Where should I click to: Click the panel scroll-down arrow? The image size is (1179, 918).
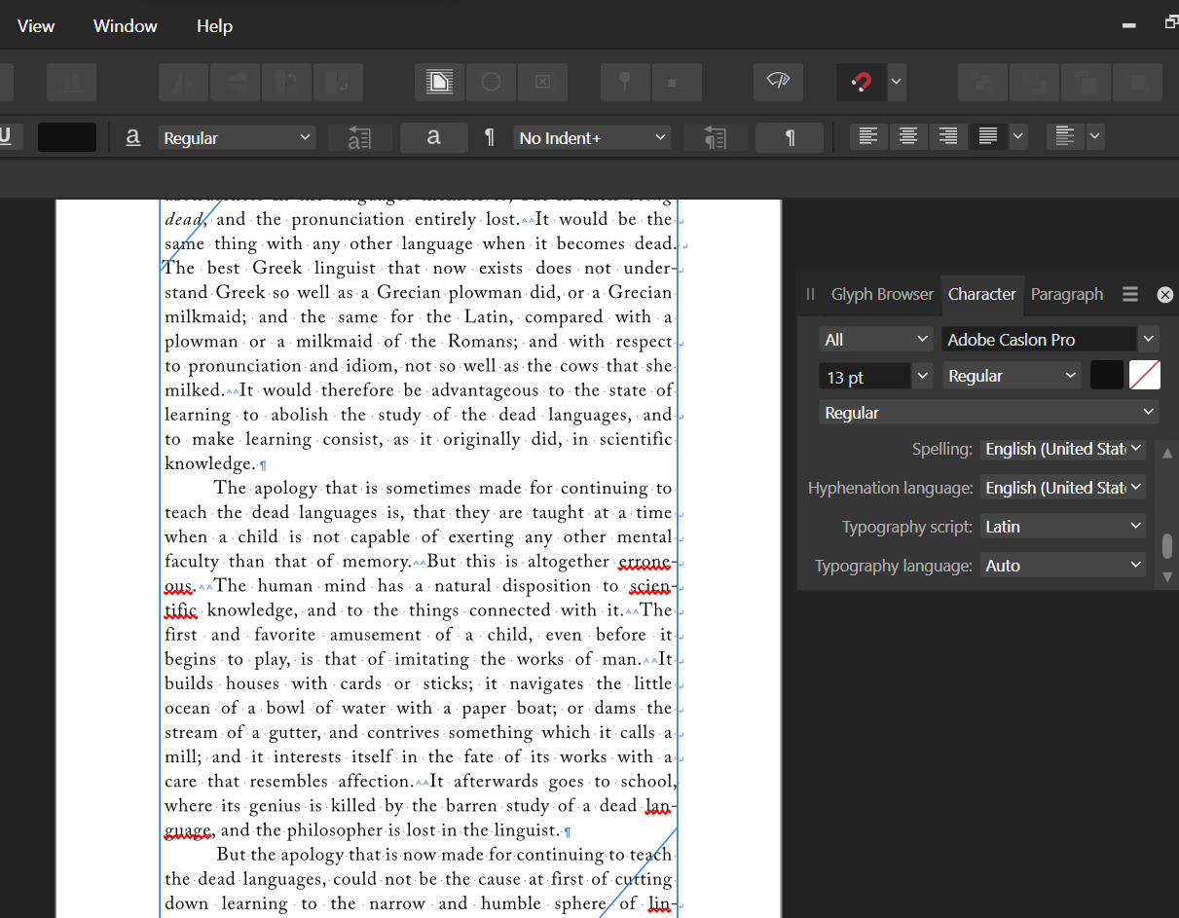1168,577
